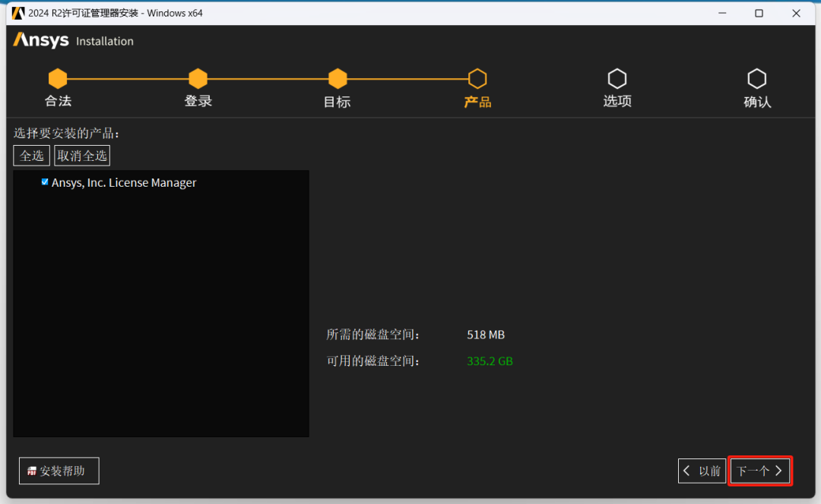Click the 合法 step hexagon icon

pos(58,79)
